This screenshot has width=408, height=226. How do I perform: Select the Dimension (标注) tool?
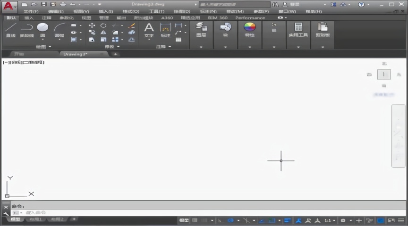pyautogui.click(x=165, y=30)
